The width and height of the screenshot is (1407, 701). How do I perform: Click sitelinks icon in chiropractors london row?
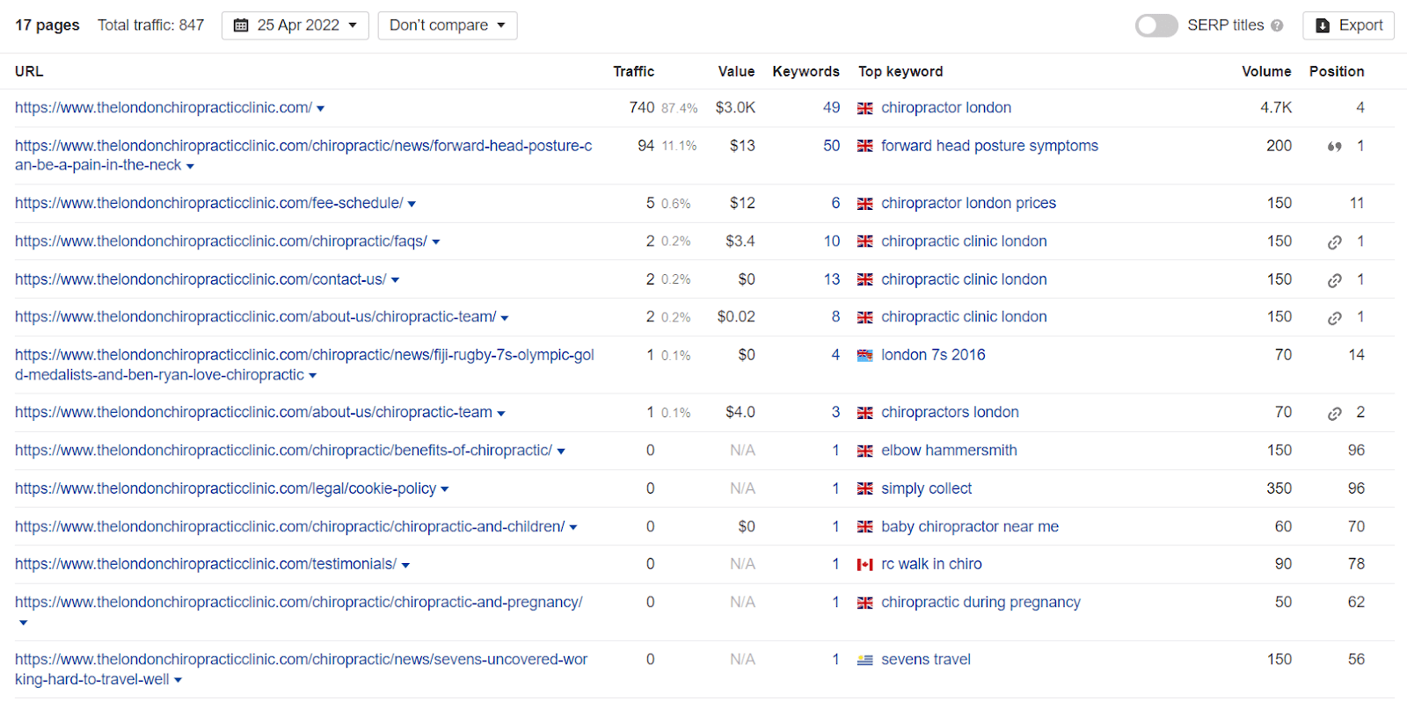tap(1335, 413)
